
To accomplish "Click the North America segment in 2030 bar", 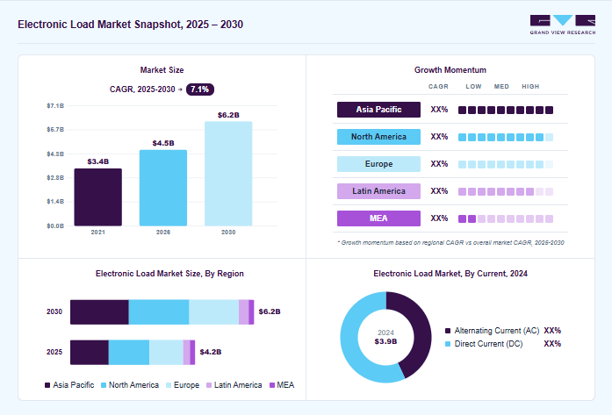I will tap(159, 312).
